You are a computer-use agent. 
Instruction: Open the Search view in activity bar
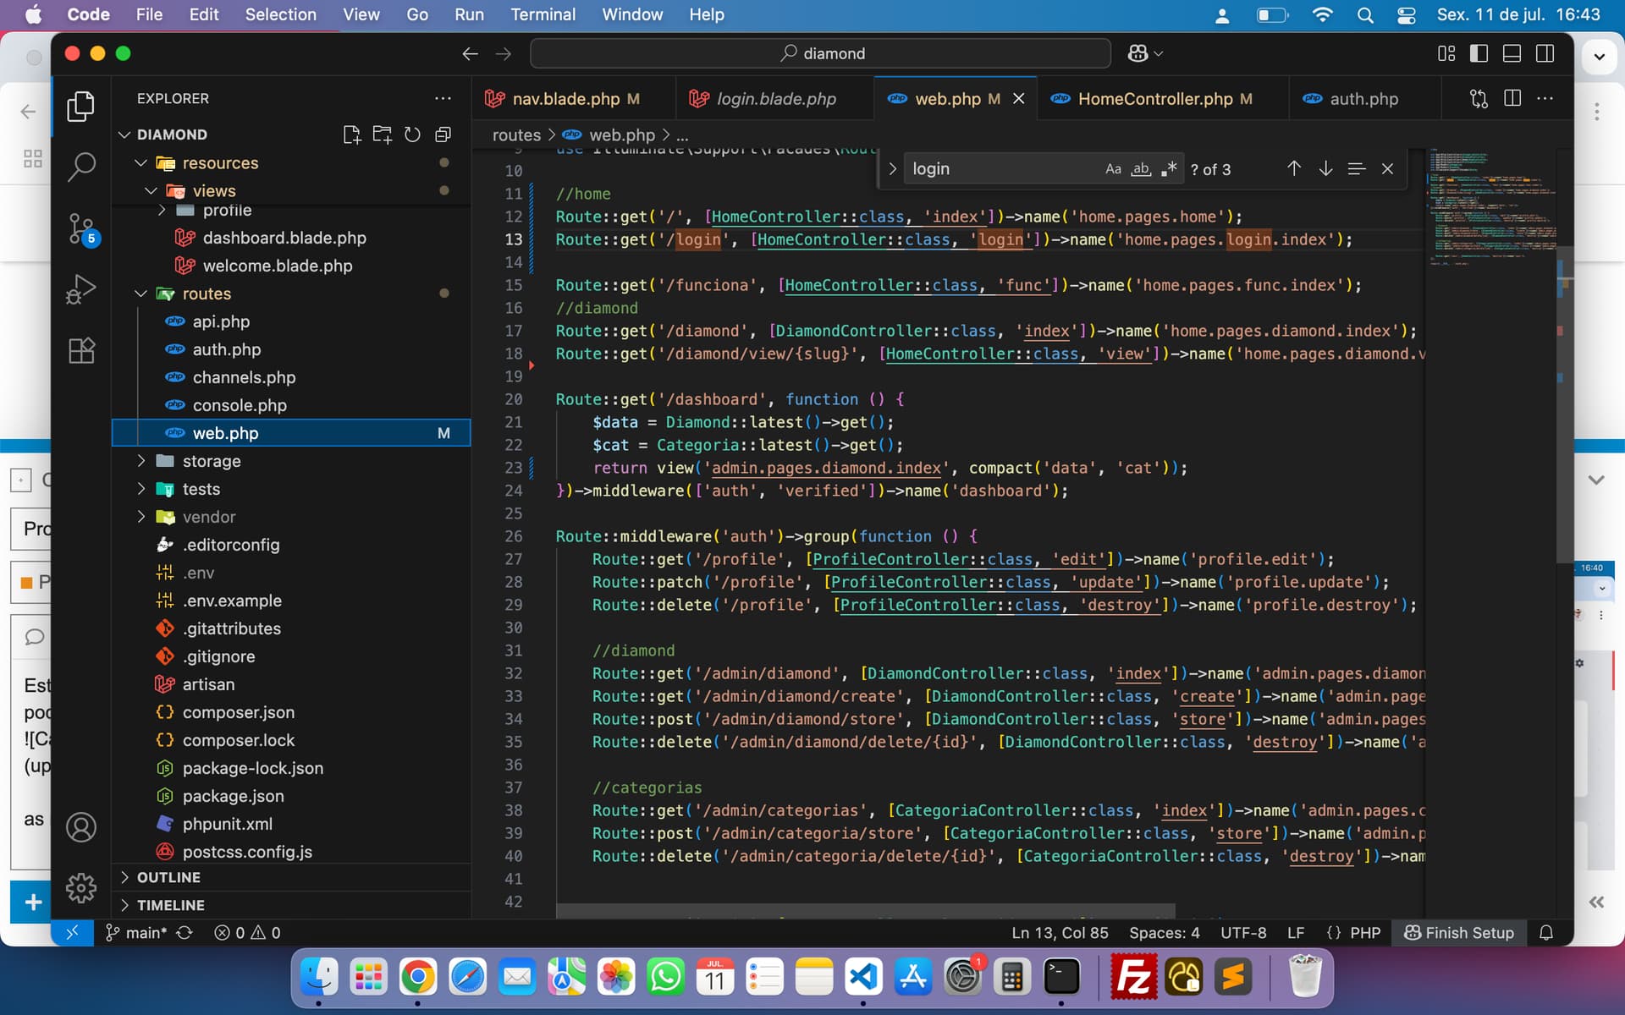click(x=81, y=167)
